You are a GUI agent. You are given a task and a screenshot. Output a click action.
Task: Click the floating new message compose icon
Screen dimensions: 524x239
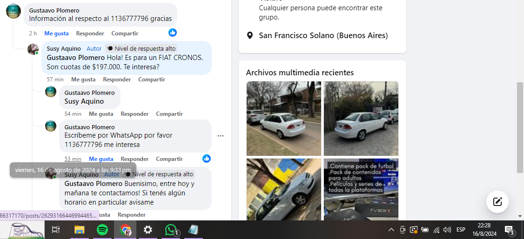tap(497, 202)
